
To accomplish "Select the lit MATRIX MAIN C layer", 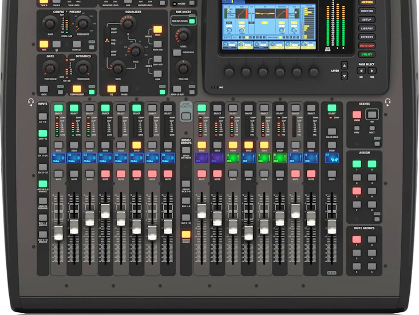I will [186, 234].
